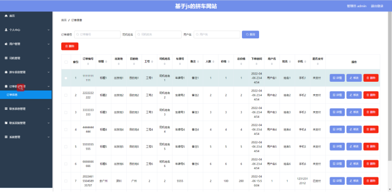The image size is (392, 192).
Task: Click the 拼车信息管理 briefcase icon
Action: pos(6,72)
